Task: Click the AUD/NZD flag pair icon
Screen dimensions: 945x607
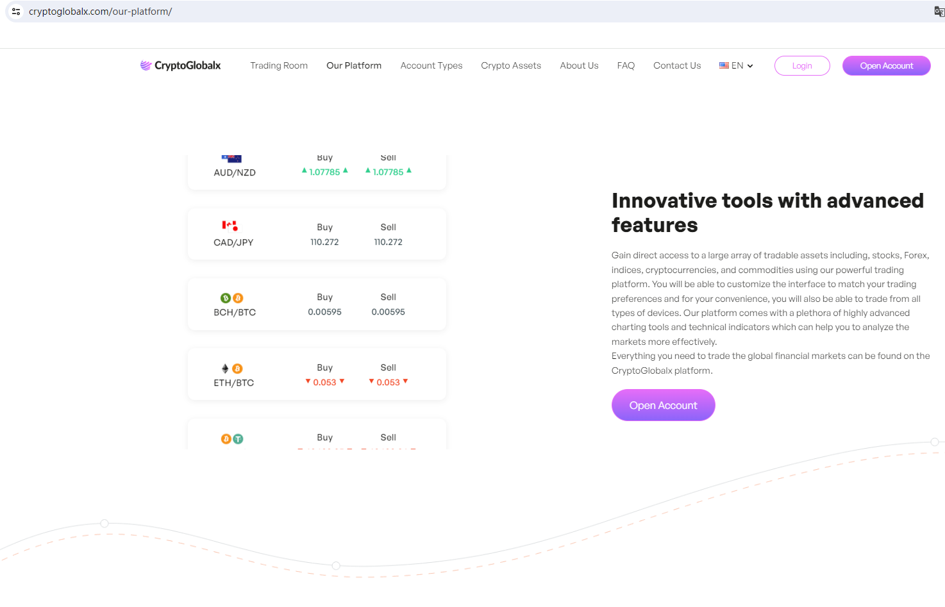Action: 231,159
